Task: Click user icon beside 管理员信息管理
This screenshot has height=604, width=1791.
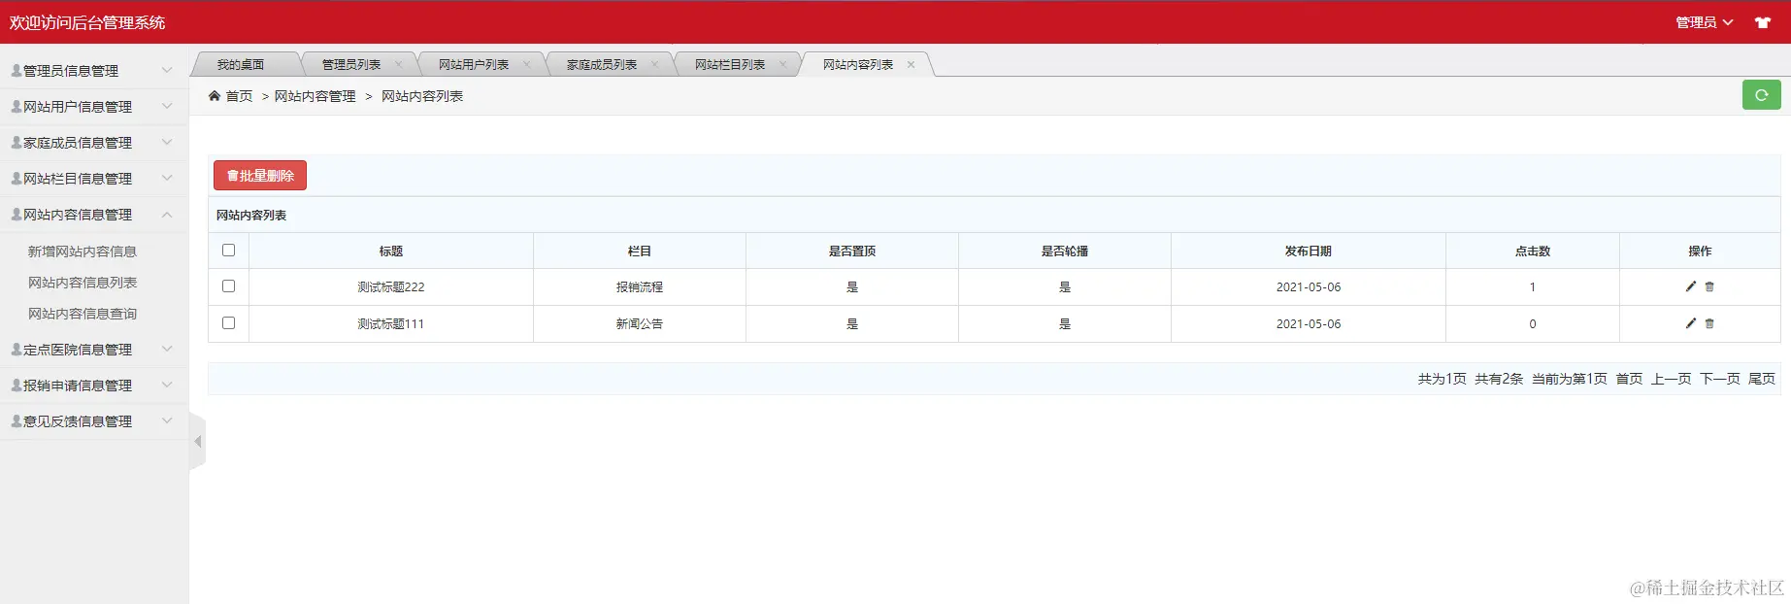Action: [17, 70]
